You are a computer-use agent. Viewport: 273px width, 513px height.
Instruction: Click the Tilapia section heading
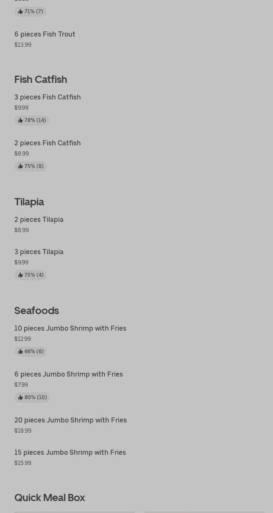29,202
